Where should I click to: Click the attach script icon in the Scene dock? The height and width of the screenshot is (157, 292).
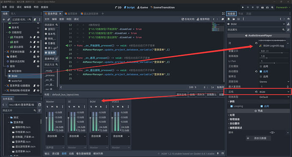point(35,19)
